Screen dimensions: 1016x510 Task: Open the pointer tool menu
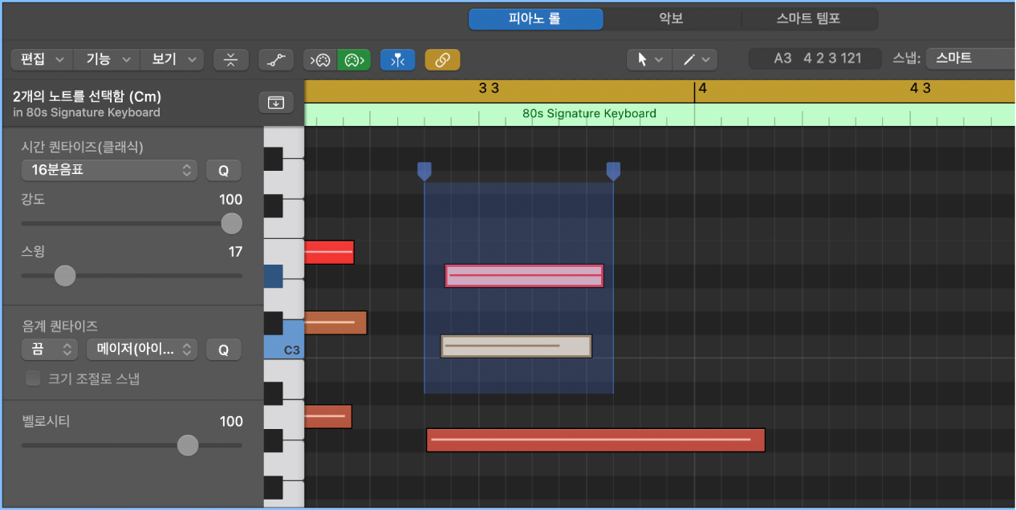(648, 59)
